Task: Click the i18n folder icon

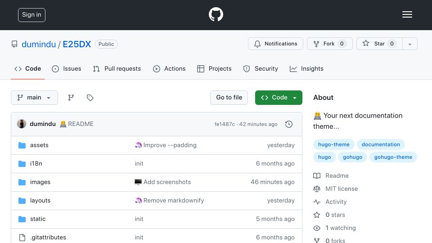Action: point(22,164)
